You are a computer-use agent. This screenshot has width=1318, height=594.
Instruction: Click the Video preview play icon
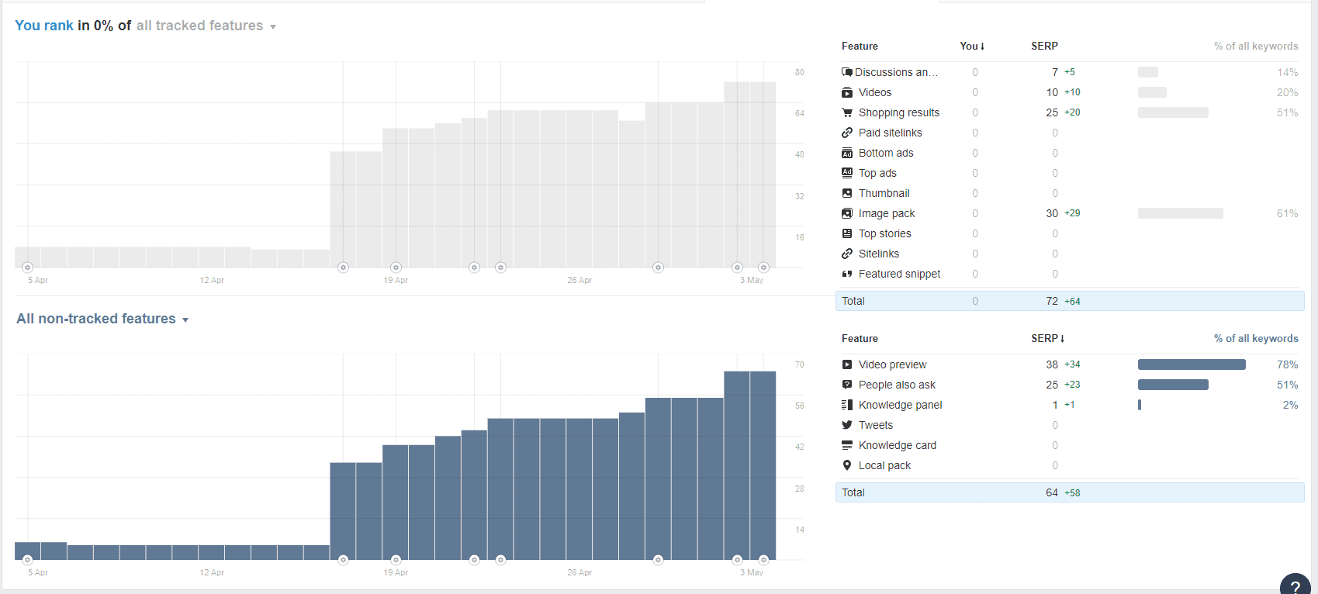pos(847,364)
